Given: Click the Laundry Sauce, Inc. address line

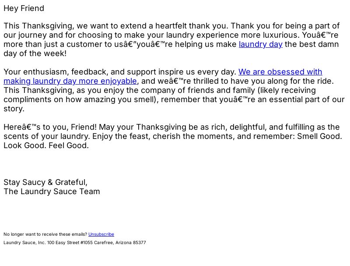Looking at the screenshot, I should (x=75, y=242).
